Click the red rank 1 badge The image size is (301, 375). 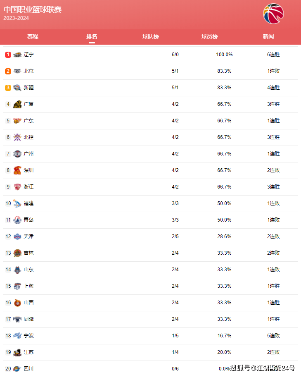[x=8, y=55]
